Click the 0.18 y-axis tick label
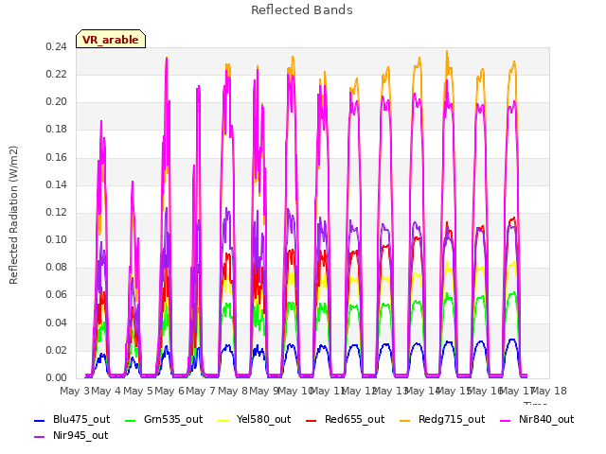606x454 pixels. 57,130
